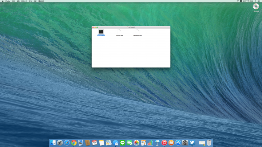Screen dimensions: 262x147
Task: Select the Autorun.inf file icon
Action: [101, 32]
